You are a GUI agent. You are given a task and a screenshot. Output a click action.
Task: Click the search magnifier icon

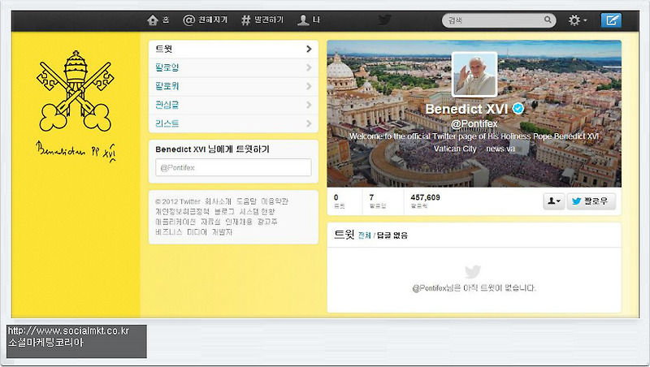click(548, 19)
